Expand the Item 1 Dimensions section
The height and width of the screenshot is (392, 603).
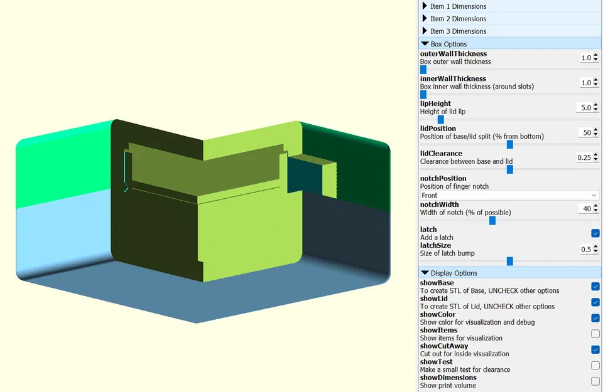click(458, 6)
